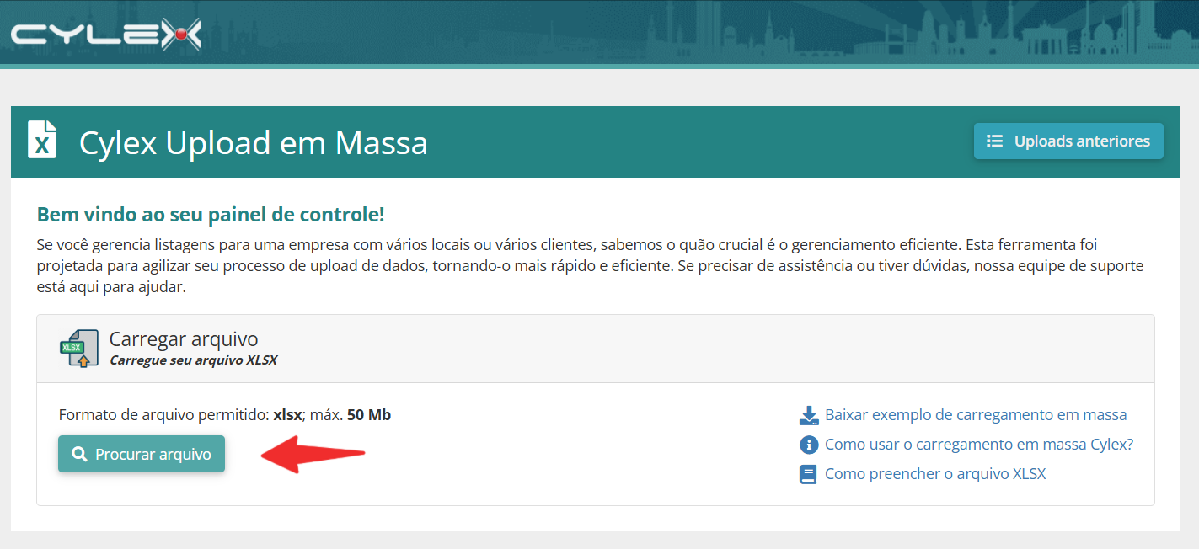Click the Excel file icon beside the page title
This screenshot has width=1199, height=549.
[x=42, y=140]
